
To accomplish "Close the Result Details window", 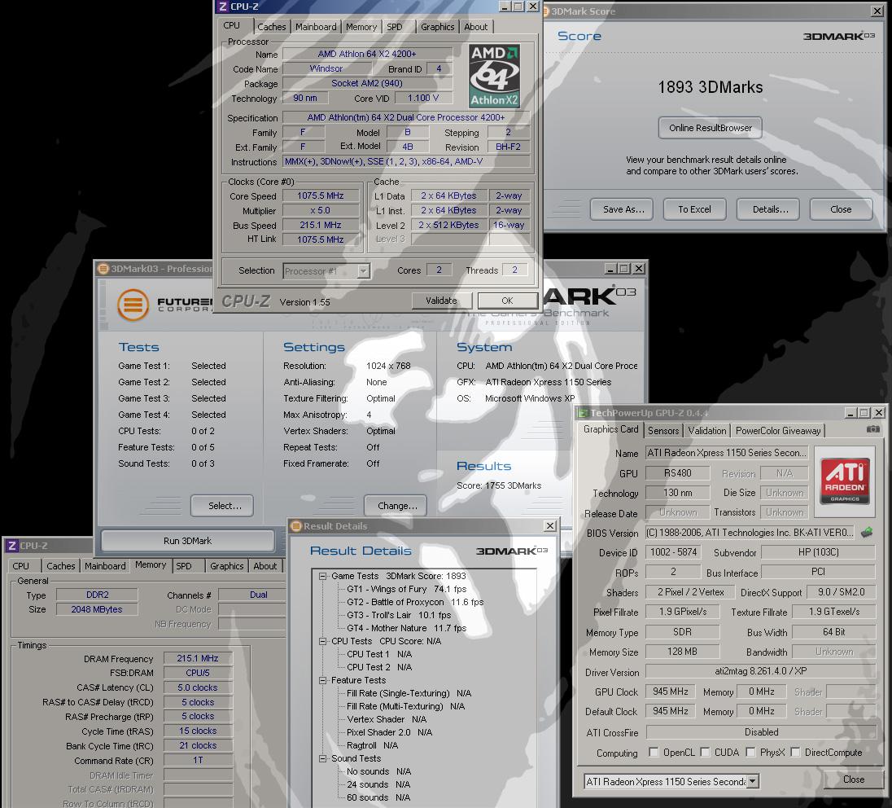I will point(550,526).
